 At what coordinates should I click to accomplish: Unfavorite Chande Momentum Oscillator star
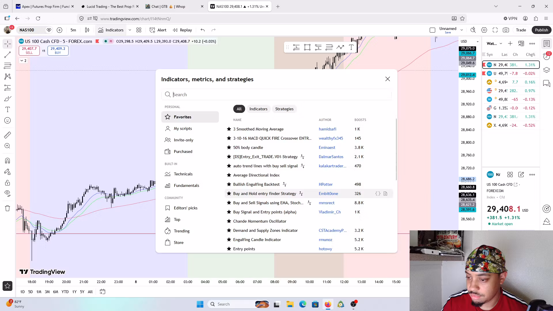pos(229,221)
